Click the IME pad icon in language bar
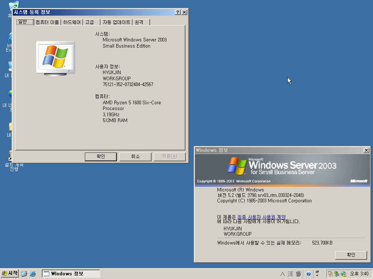Image resolution: width=373 pixels, height=279 pixels. 299,274
